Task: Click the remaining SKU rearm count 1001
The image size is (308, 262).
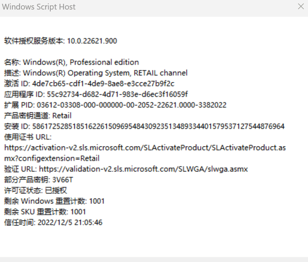Action: click(78, 212)
